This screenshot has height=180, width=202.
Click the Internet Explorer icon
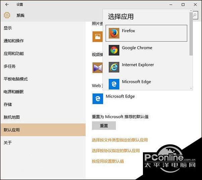coord(114,67)
